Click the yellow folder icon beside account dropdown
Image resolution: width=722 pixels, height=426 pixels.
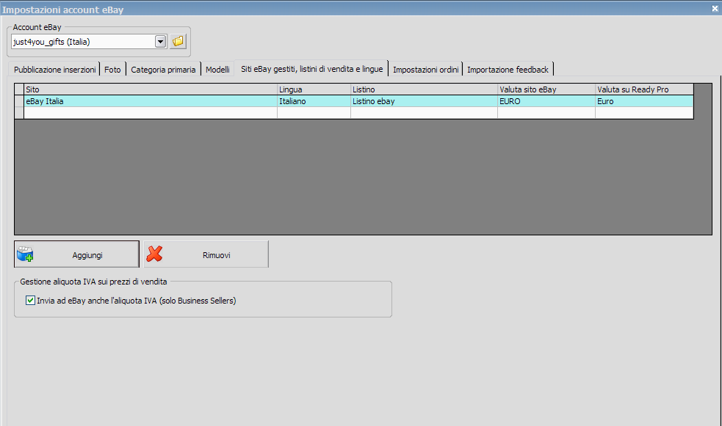[178, 41]
